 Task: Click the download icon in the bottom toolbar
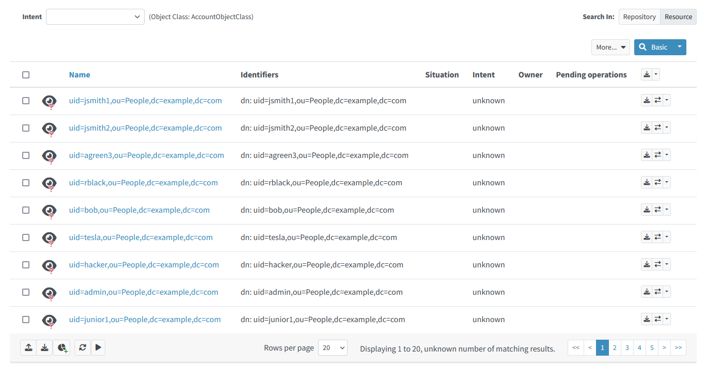[44, 347]
